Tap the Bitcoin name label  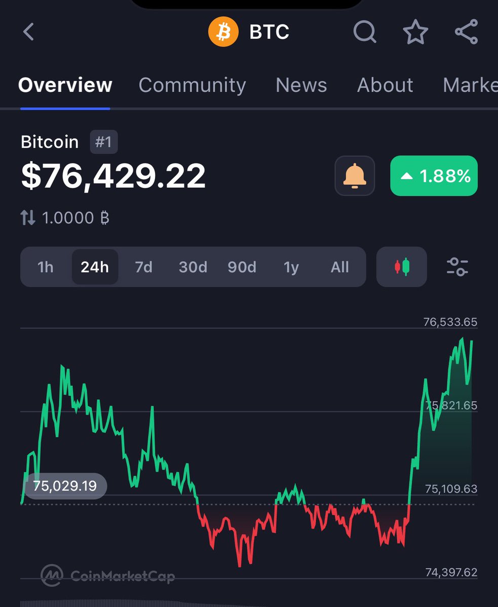pyautogui.click(x=50, y=142)
